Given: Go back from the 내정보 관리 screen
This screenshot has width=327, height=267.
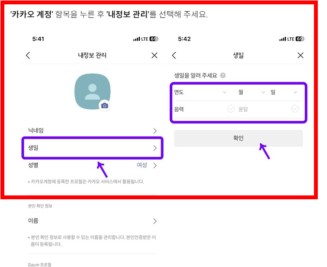Looking at the screenshot, I should (x=28, y=55).
